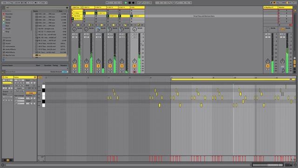The width and height of the screenshot is (298, 168).
Task: Click the Groove Pool Global Amount value
Action: click(x=65, y=72)
